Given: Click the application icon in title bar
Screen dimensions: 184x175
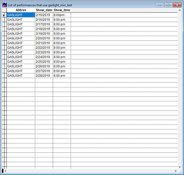Looking at the screenshot, I should pyautogui.click(x=5, y=5).
